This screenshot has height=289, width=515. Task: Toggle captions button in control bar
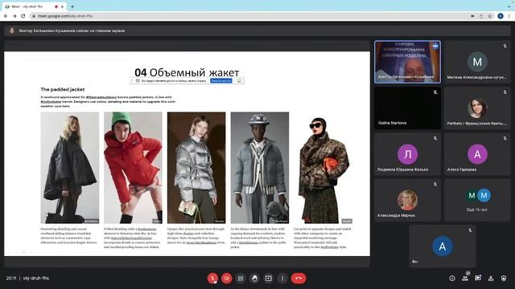(241, 279)
